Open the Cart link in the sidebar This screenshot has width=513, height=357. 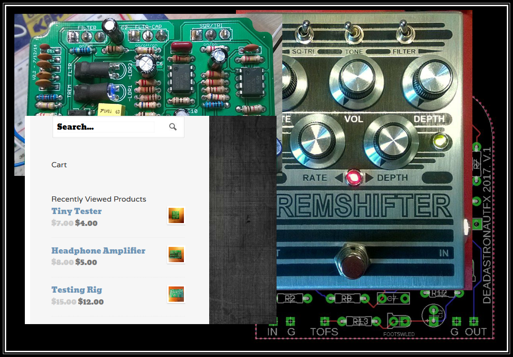[59, 165]
